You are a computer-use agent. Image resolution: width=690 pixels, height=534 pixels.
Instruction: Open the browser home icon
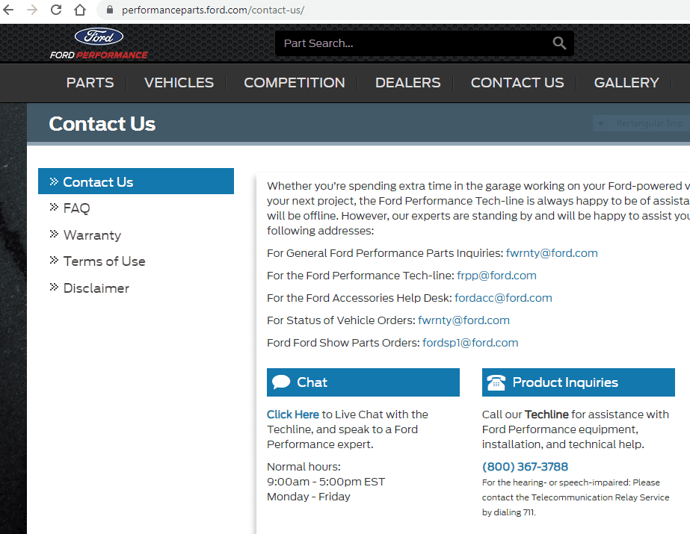pyautogui.click(x=80, y=10)
